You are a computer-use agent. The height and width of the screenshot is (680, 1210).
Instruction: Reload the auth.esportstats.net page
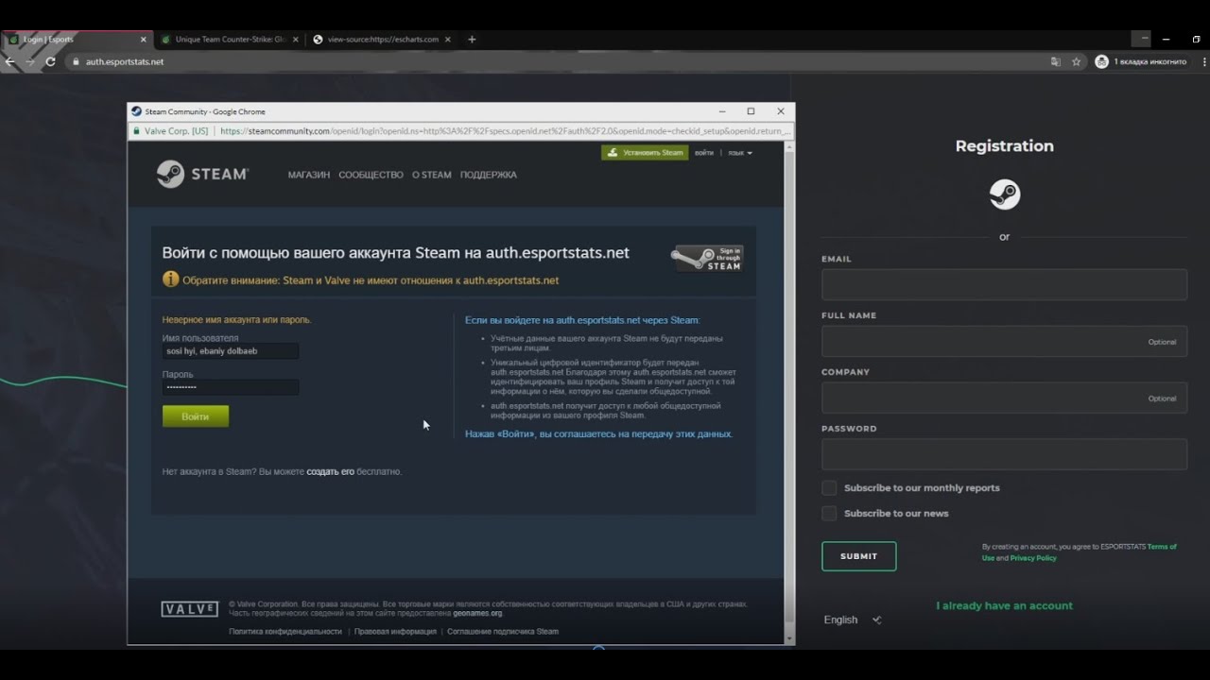pos(51,61)
